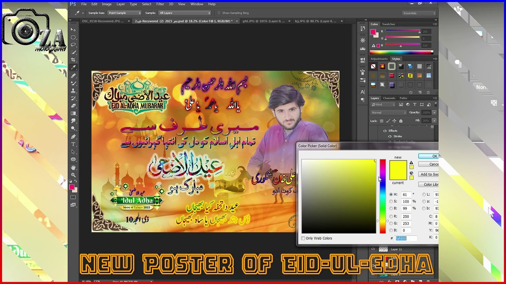Select the Gradient tool
This screenshot has width=506, height=284.
[x=73, y=114]
